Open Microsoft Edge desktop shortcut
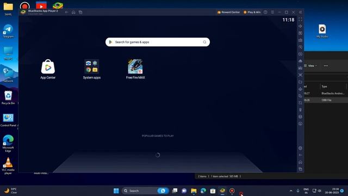The image size is (348, 196). pyautogui.click(x=8, y=143)
